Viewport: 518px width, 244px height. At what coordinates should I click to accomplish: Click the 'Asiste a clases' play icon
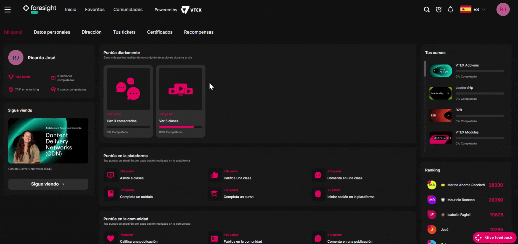pyautogui.click(x=110, y=175)
